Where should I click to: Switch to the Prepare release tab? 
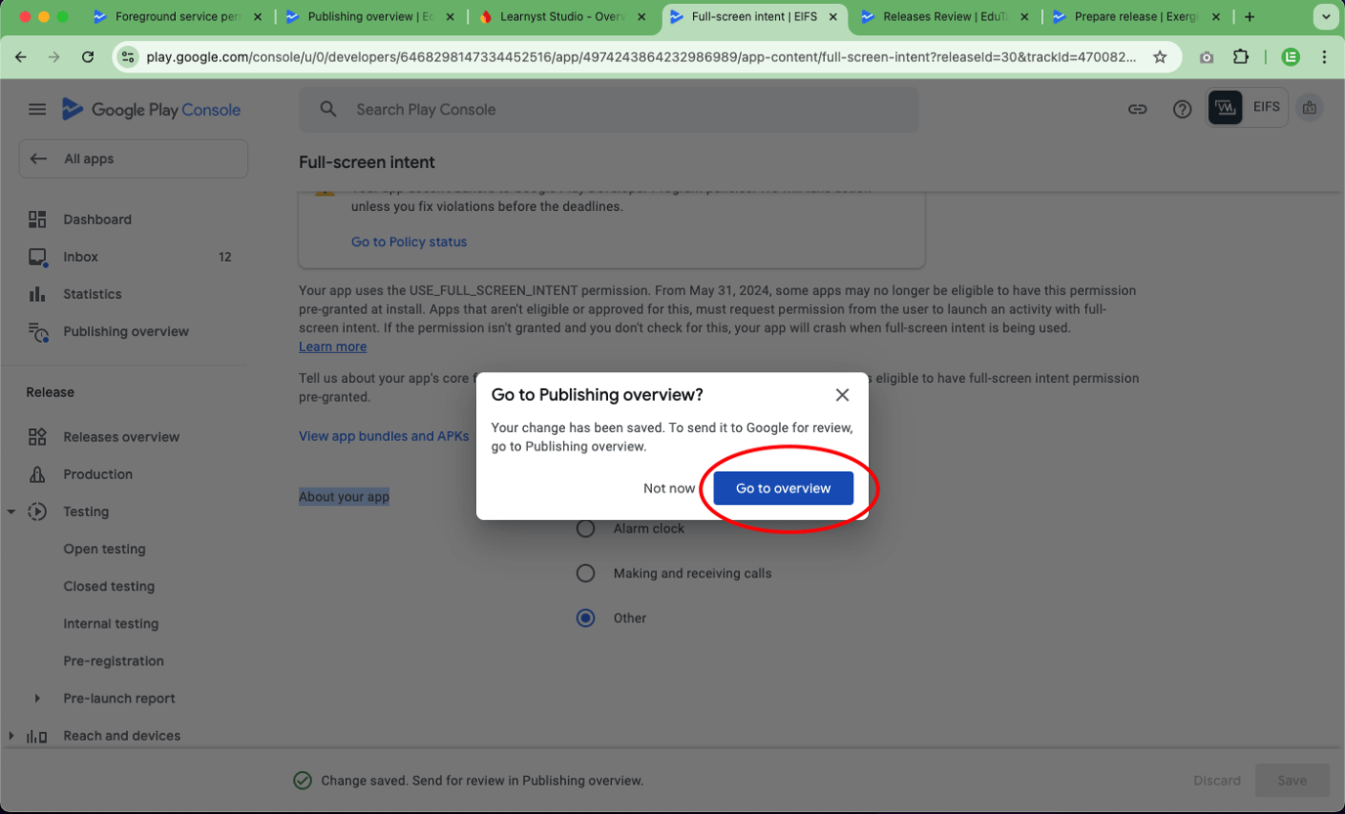click(x=1137, y=17)
